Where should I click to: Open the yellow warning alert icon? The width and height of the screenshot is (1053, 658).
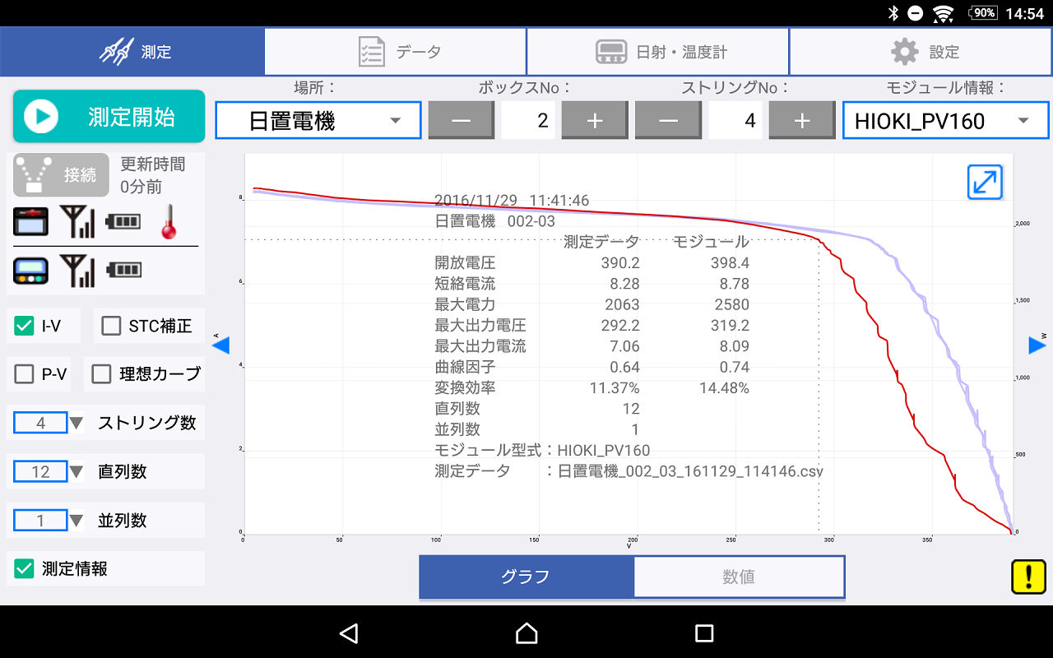1028,577
